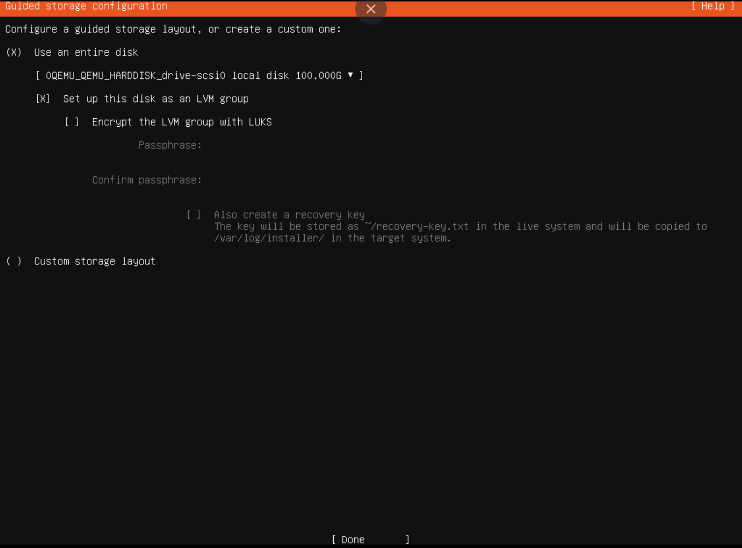Click the recovery-key.txt description text
Screen dimensions: 742x548
[x=460, y=227]
